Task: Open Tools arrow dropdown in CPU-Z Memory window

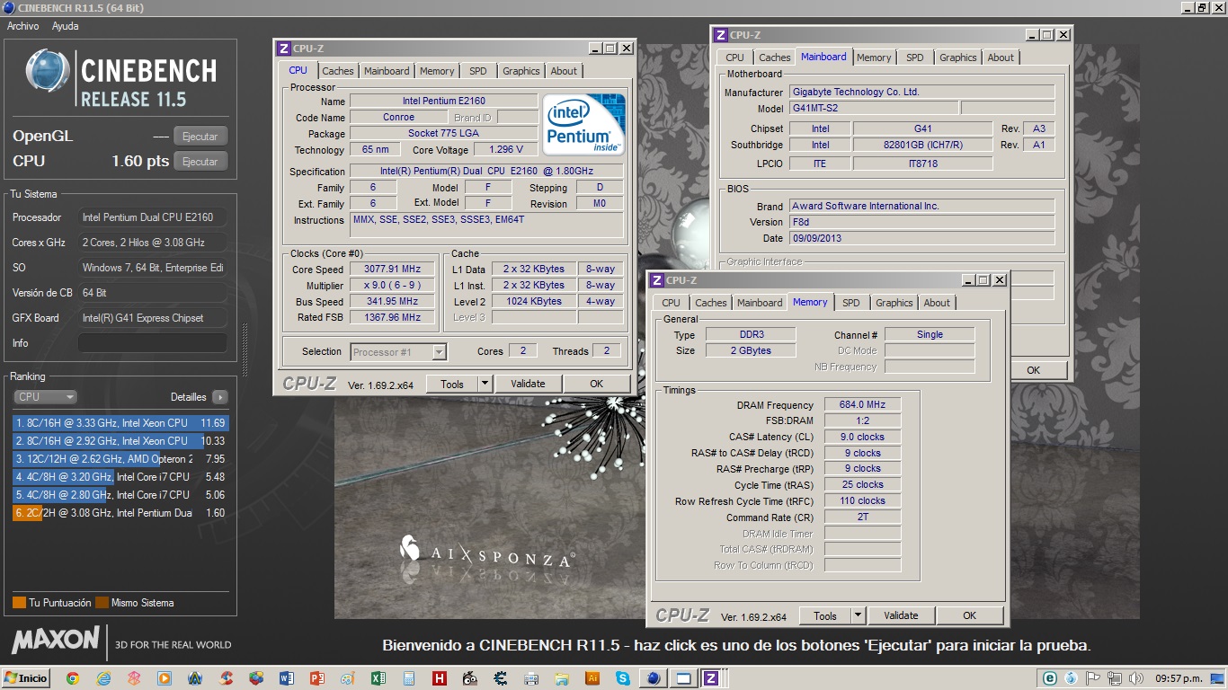Action: (858, 615)
